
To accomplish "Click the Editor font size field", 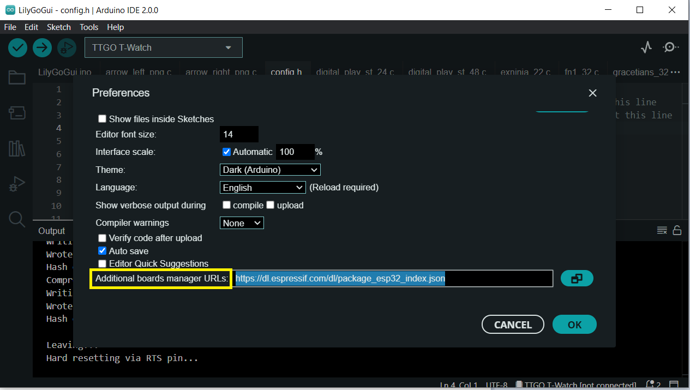I will pyautogui.click(x=239, y=134).
